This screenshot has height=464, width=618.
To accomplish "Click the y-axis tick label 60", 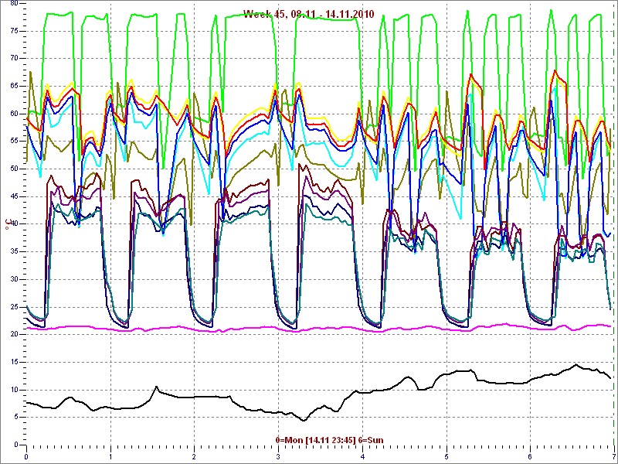I will pyautogui.click(x=14, y=114).
